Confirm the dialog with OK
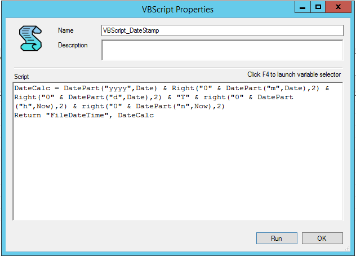Viewport: 356px width, 256px height. [322, 239]
